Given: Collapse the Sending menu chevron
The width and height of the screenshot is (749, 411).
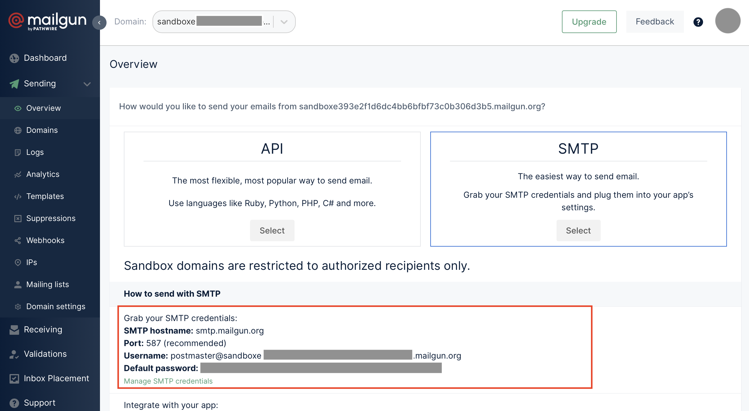Looking at the screenshot, I should pyautogui.click(x=87, y=84).
